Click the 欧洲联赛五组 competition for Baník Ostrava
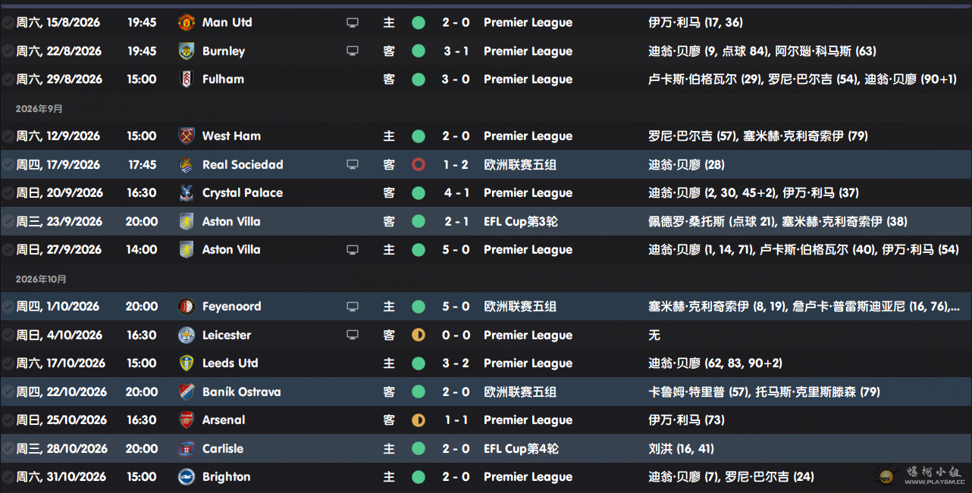 point(520,392)
